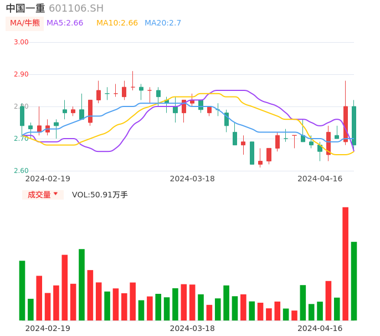Click the 2024-02-19 date under the volume chart
This screenshot has width=380, height=336.
point(48,328)
